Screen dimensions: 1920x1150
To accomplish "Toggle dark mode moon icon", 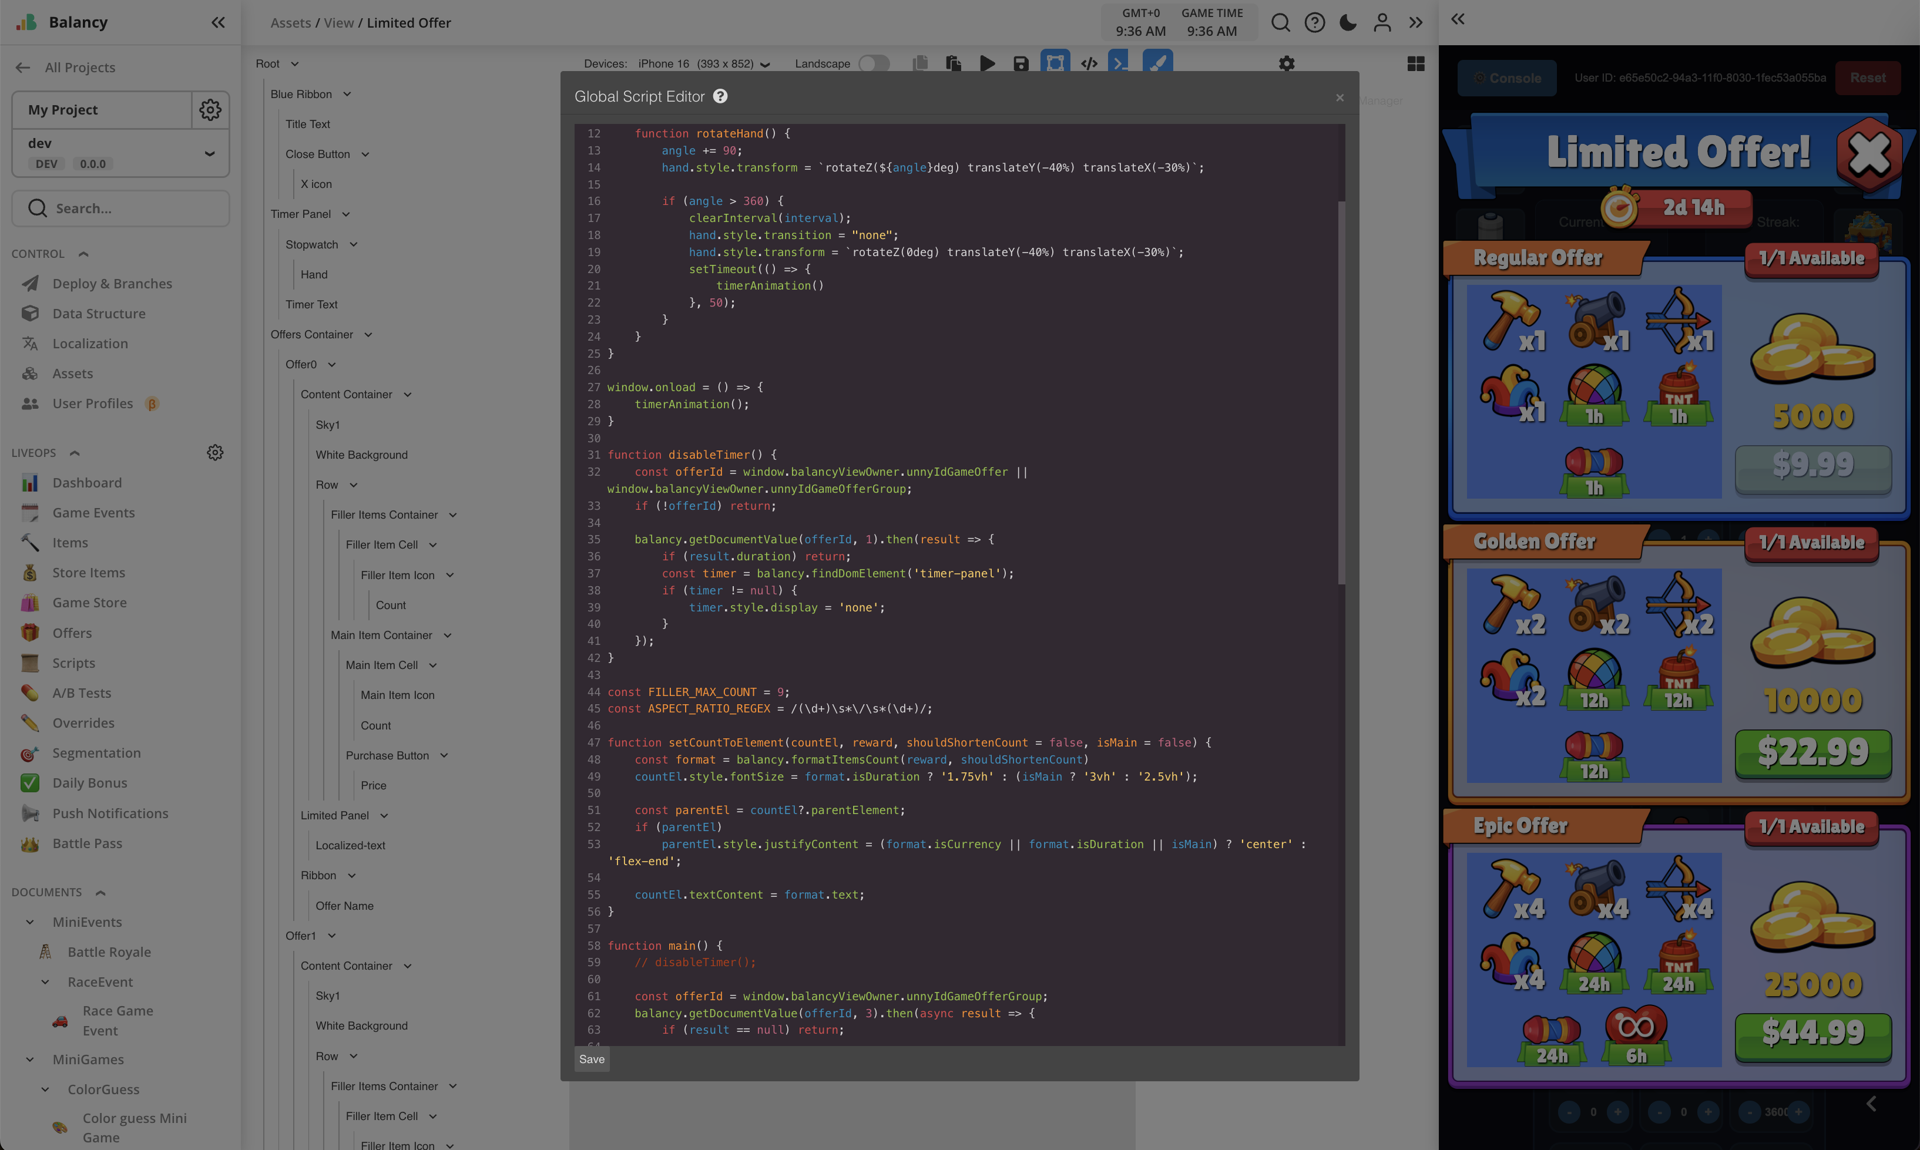I will [1348, 22].
